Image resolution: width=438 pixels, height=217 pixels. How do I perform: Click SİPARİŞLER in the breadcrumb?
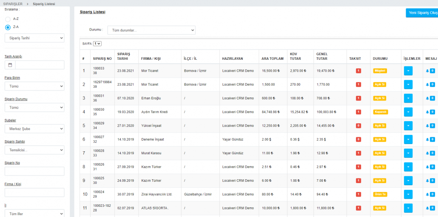[13, 4]
